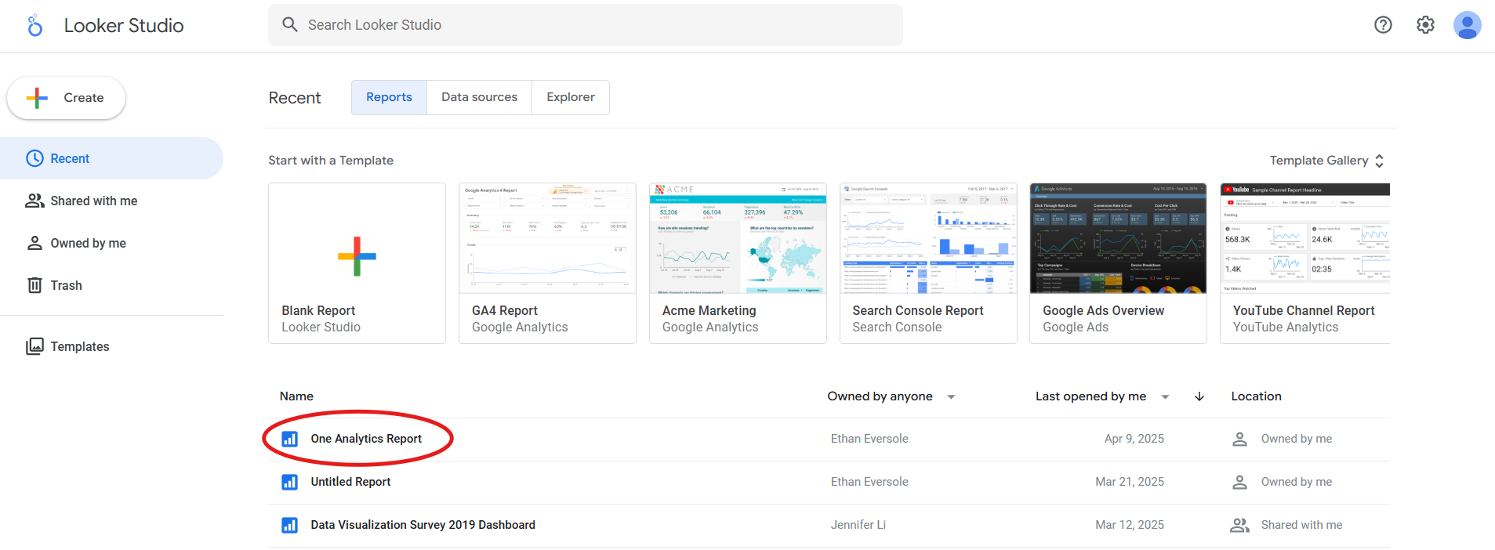Switch to the Data sources tab
The height and width of the screenshot is (550, 1495).
coord(479,97)
